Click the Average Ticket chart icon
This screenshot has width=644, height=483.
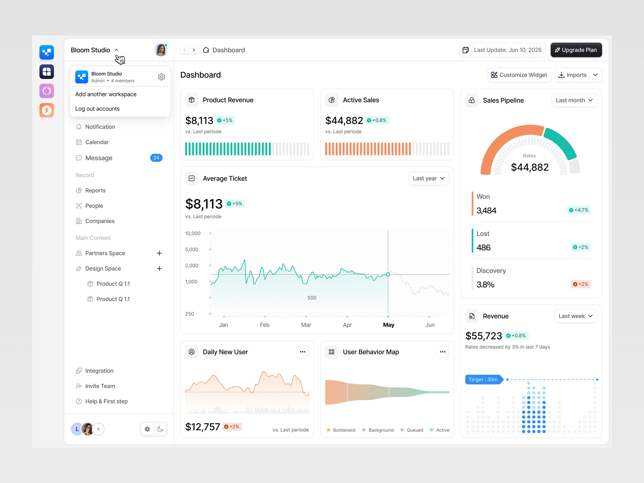192,178
